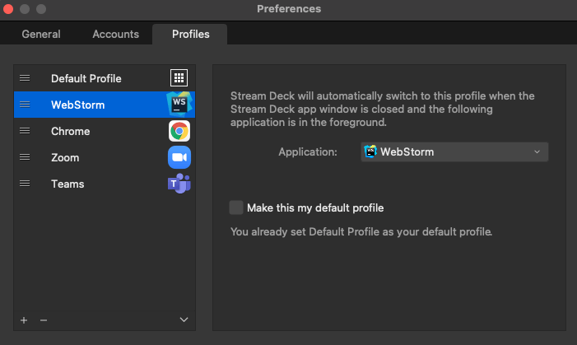Switch to the General tab
The width and height of the screenshot is (577, 345).
click(41, 34)
